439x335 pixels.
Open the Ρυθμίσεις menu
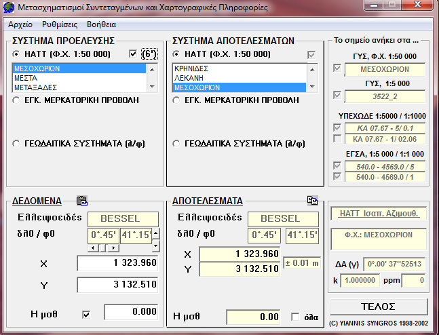click(60, 24)
